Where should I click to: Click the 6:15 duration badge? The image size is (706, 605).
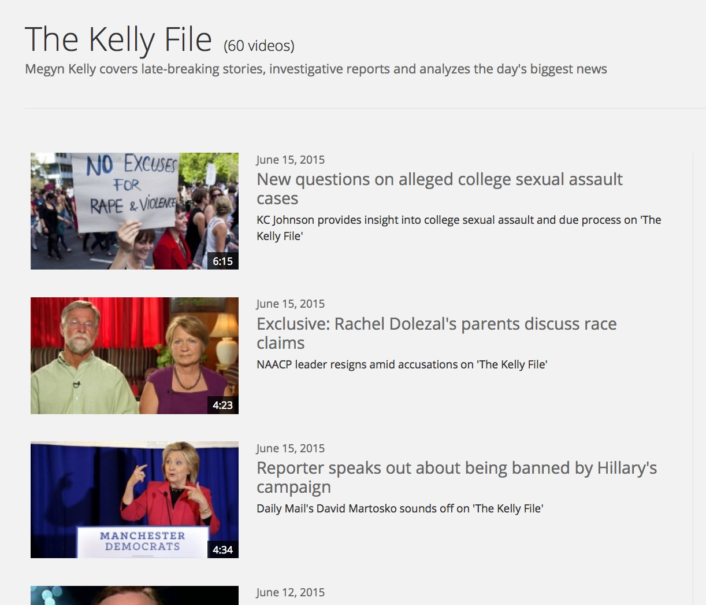223,261
